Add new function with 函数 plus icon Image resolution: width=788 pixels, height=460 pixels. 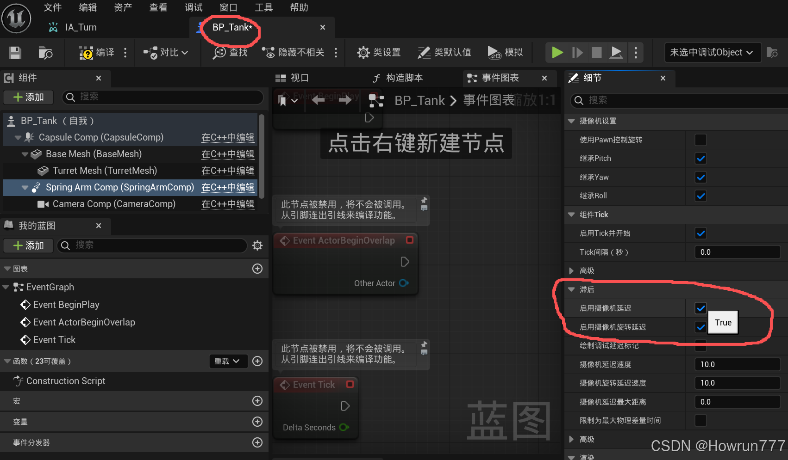pyautogui.click(x=257, y=361)
